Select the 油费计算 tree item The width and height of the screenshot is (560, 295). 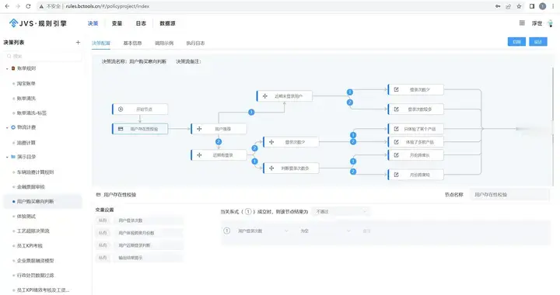(x=26, y=143)
